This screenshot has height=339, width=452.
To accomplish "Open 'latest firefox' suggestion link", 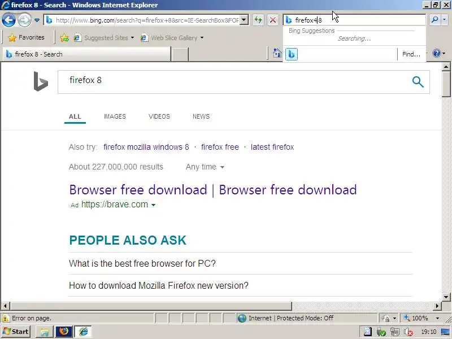I will 272,147.
